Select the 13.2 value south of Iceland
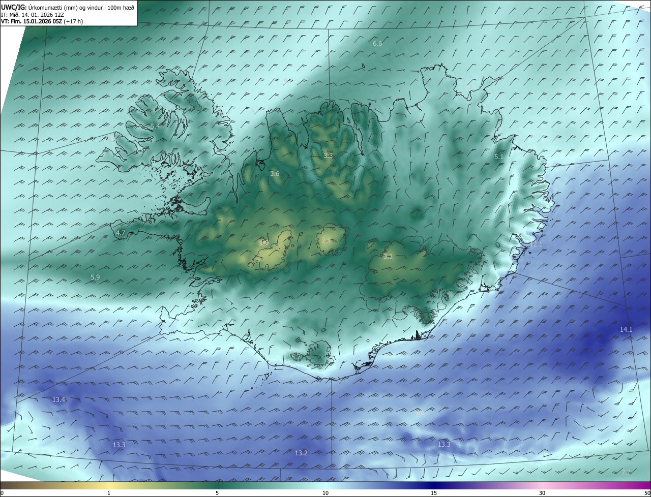This screenshot has height=497, width=651. 301,453
